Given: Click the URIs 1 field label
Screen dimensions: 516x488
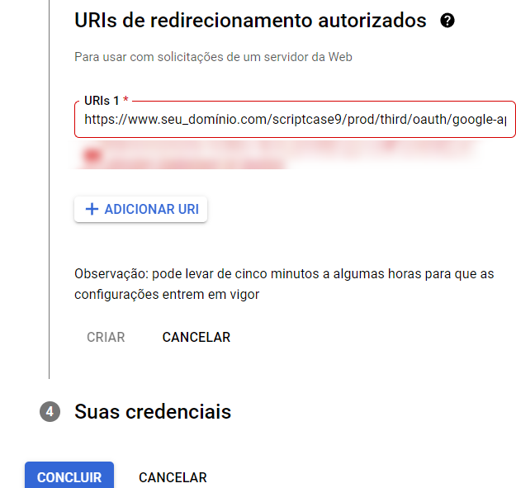Looking at the screenshot, I should tap(102, 101).
